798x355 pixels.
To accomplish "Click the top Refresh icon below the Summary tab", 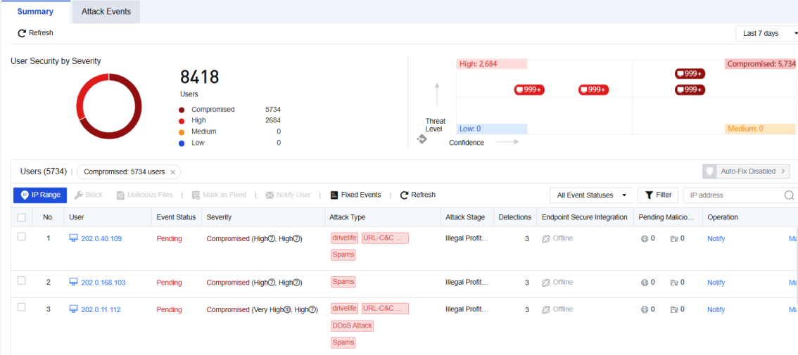I will click(21, 33).
